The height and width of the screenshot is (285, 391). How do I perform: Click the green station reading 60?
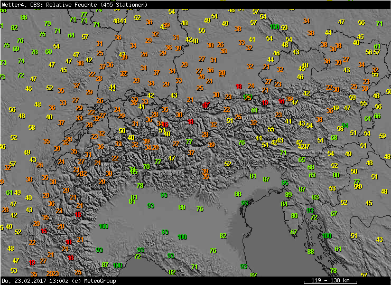pyautogui.click(x=49, y=52)
